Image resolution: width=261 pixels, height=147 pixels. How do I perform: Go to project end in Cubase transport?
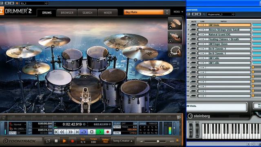tap(77, 132)
